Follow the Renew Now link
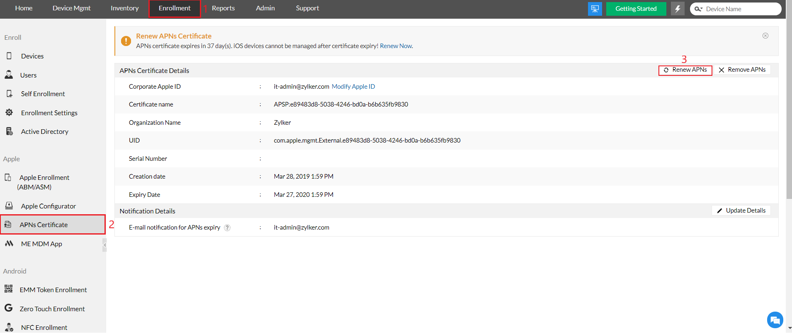The width and height of the screenshot is (792, 334). [396, 46]
